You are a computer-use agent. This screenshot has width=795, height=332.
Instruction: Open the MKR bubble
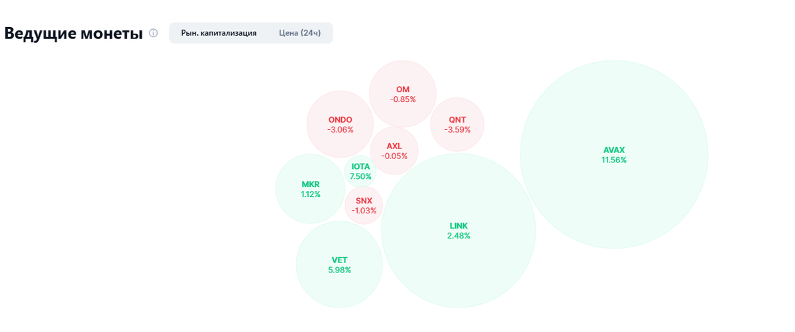(x=311, y=189)
